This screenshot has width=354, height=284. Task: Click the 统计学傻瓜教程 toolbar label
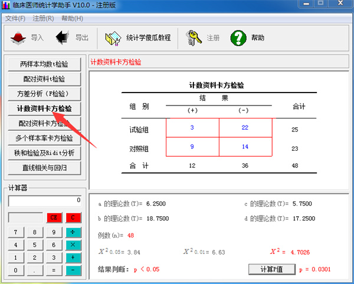(148, 38)
